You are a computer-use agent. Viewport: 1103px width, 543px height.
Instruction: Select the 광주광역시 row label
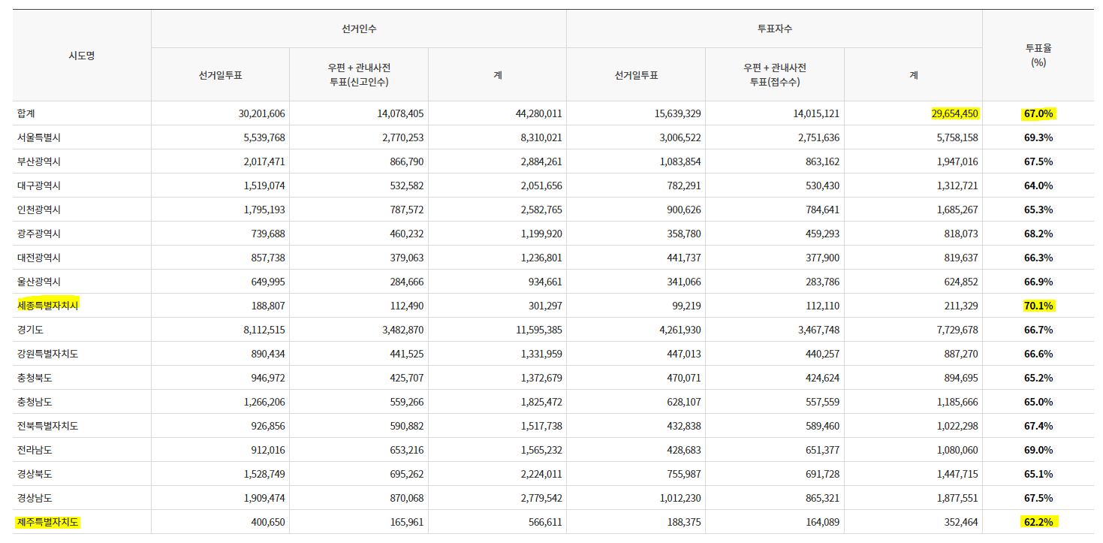[x=40, y=234]
